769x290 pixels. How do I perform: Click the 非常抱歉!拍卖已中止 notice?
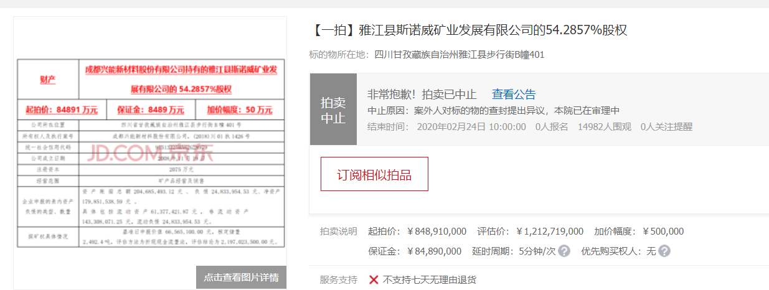pos(423,95)
